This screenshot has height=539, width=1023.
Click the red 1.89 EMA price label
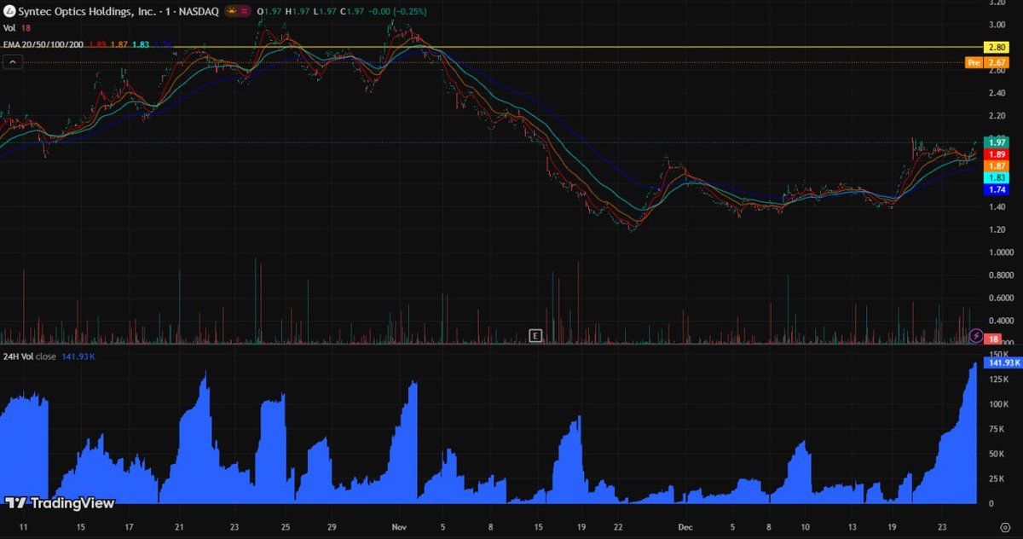tap(996, 154)
